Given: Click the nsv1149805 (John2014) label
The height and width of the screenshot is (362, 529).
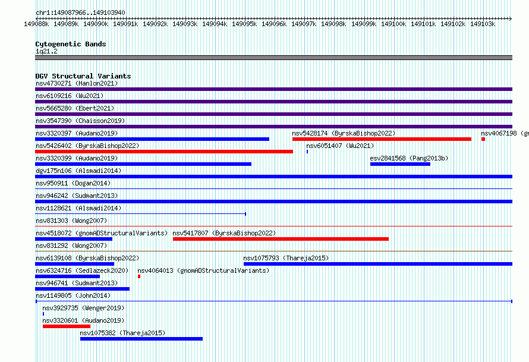Looking at the screenshot, I should pos(73,295).
